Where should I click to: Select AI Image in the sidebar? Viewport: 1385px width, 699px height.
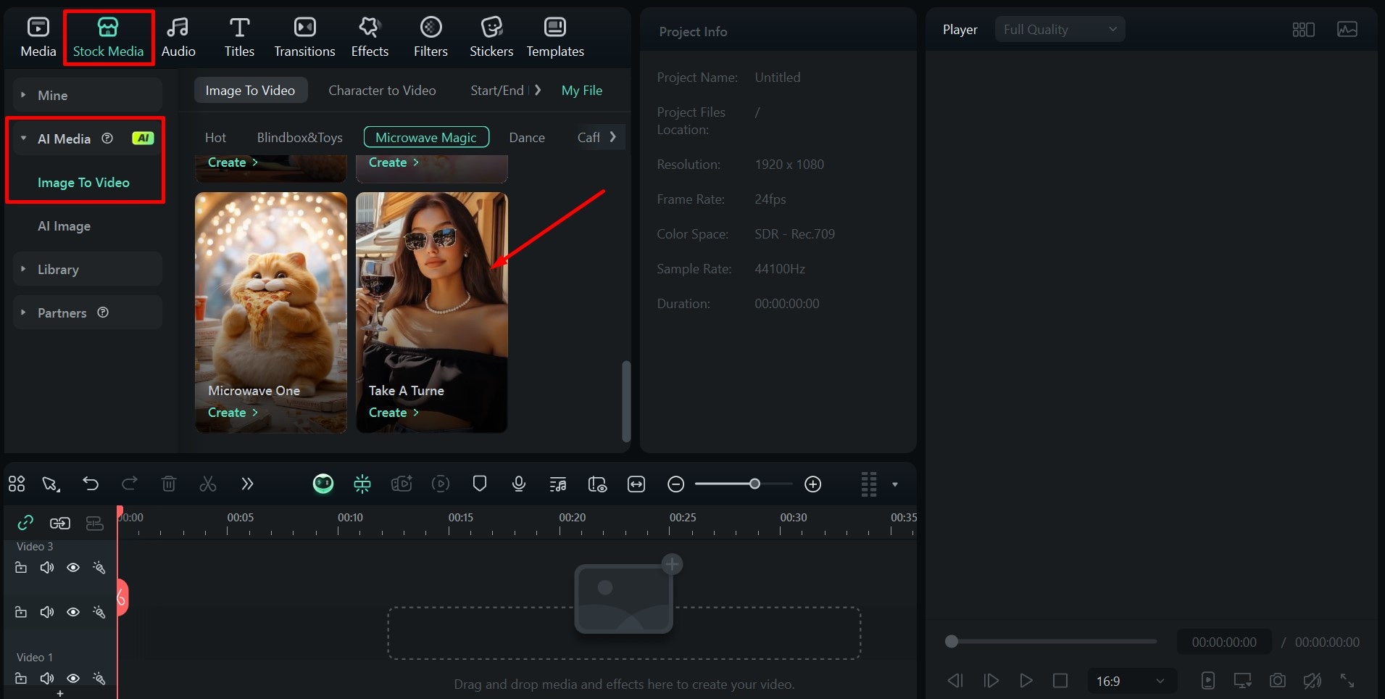pos(64,226)
